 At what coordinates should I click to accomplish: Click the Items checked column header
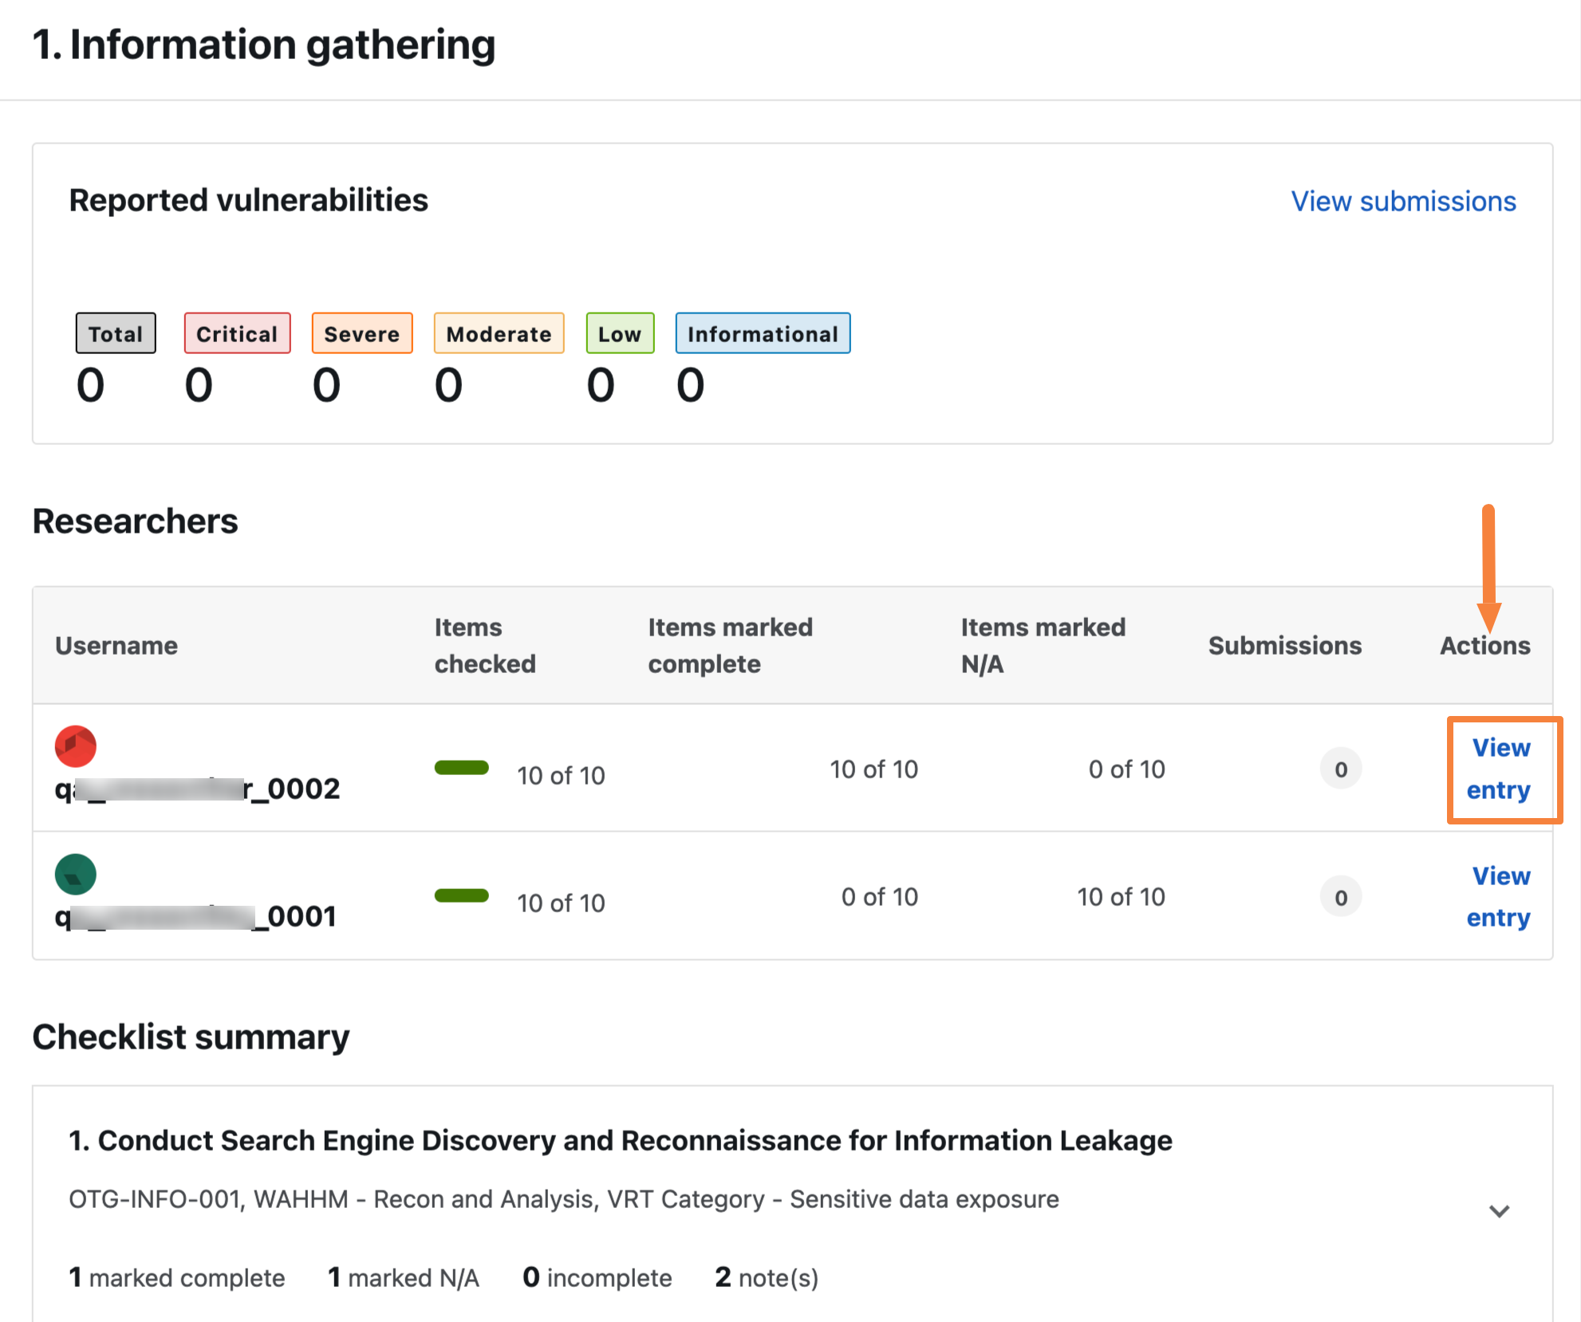click(485, 645)
